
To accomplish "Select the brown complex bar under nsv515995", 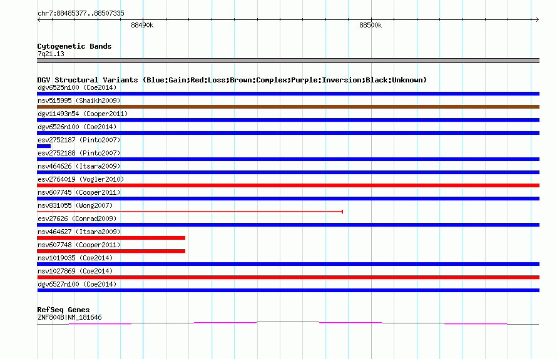I will 288,107.
